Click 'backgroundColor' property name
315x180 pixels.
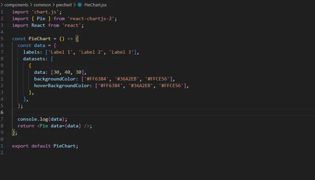click(55, 79)
